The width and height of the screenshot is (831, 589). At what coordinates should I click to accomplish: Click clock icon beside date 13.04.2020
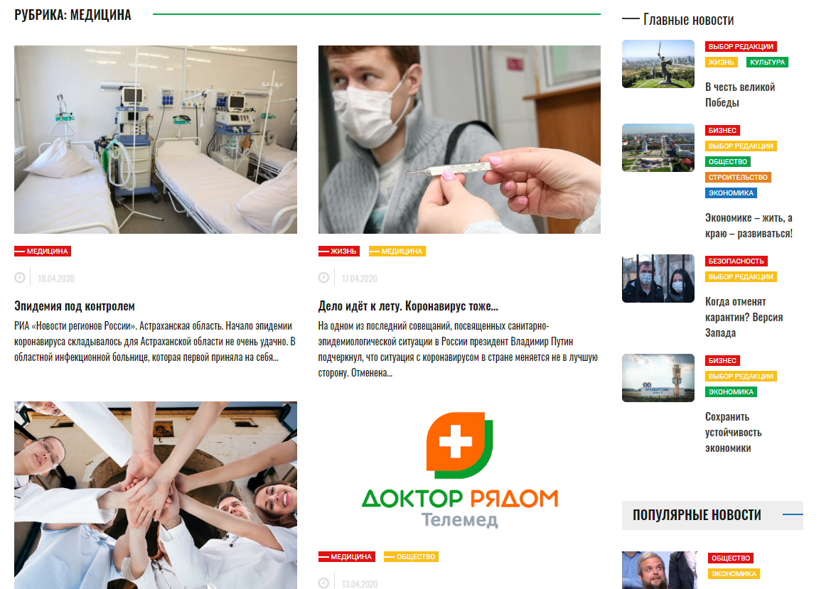pyautogui.click(x=323, y=583)
